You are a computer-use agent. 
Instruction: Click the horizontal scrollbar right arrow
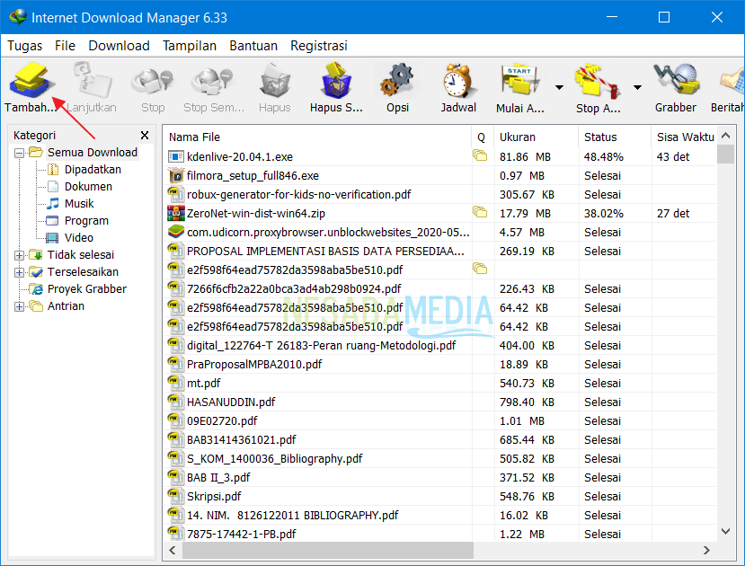pos(706,551)
